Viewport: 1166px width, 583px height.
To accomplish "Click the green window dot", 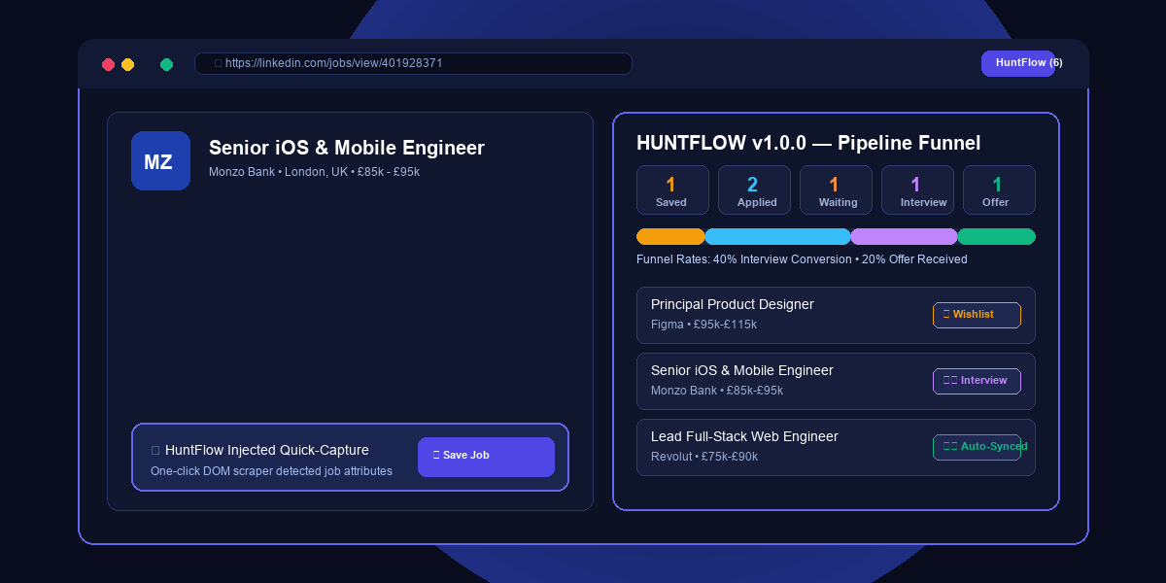I will point(166,64).
